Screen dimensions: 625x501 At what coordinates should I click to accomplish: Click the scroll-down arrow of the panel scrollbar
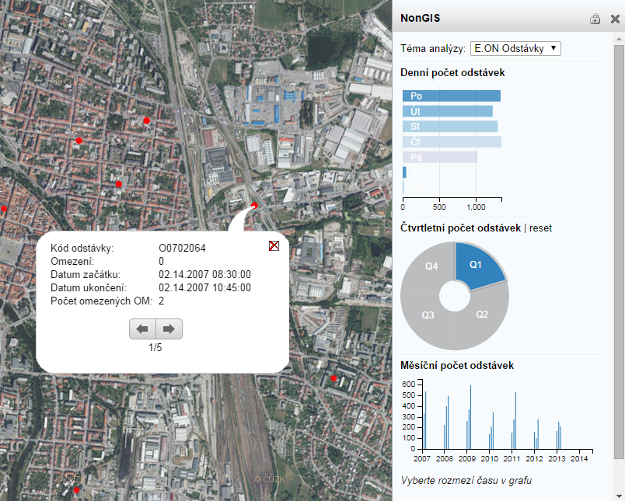[619, 496]
